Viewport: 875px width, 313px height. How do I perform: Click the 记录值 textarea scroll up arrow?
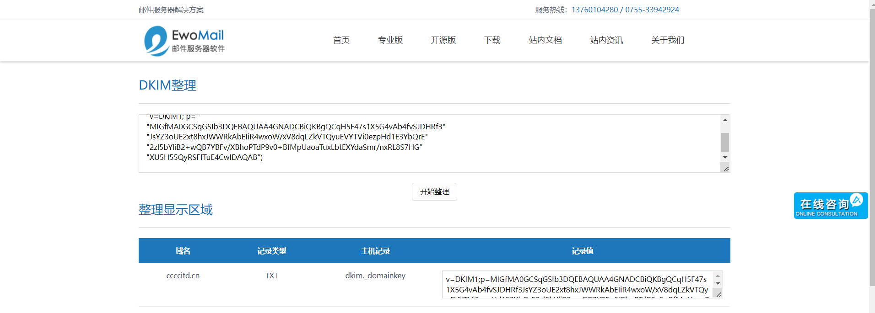[x=718, y=276]
